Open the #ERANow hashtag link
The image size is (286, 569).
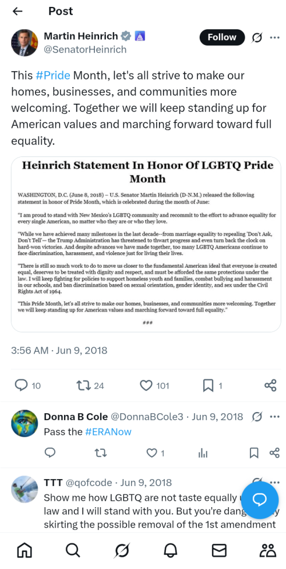[x=108, y=432]
